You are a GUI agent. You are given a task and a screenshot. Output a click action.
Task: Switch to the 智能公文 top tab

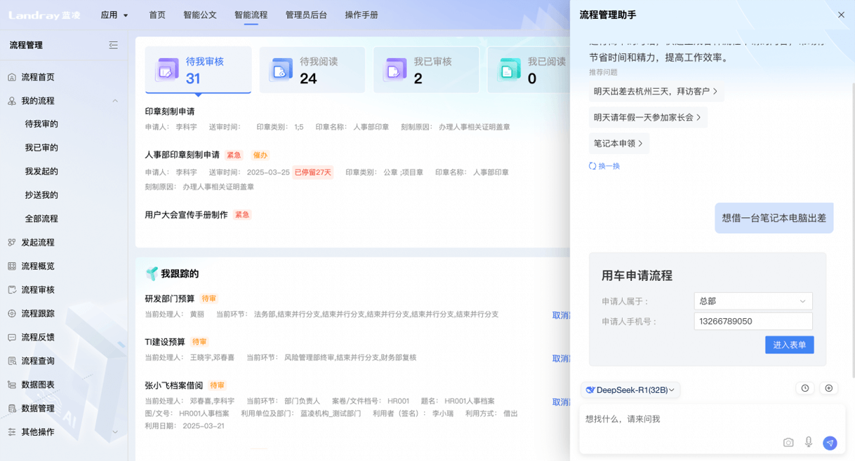tap(200, 15)
